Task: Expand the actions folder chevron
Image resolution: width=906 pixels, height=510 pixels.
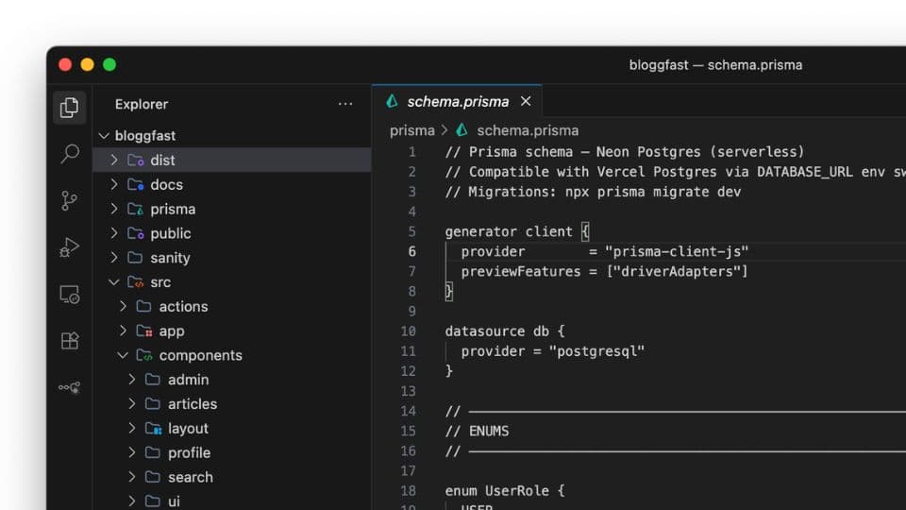Action: tap(123, 306)
